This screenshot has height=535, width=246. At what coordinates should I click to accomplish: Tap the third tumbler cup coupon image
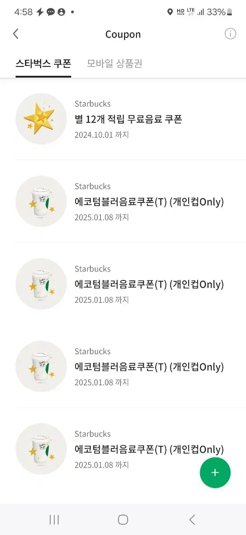coord(41,366)
